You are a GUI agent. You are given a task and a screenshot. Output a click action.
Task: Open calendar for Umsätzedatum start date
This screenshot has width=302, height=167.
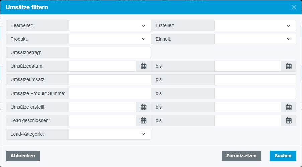(x=144, y=66)
